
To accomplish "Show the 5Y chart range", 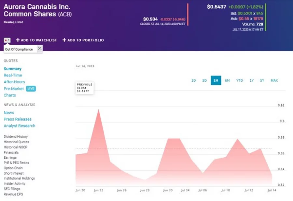I will (262, 80).
